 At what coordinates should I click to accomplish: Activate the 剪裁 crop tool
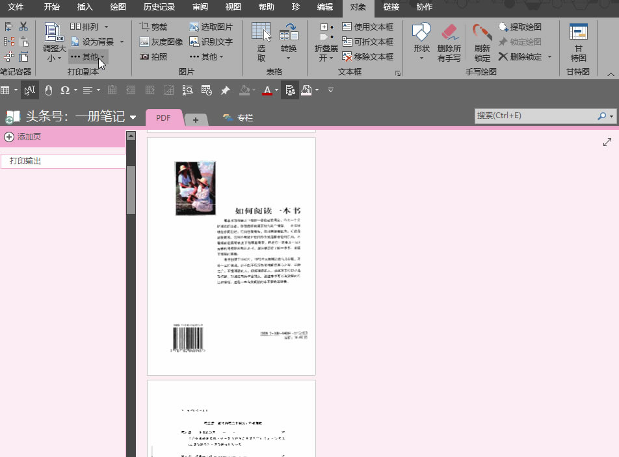[155, 27]
